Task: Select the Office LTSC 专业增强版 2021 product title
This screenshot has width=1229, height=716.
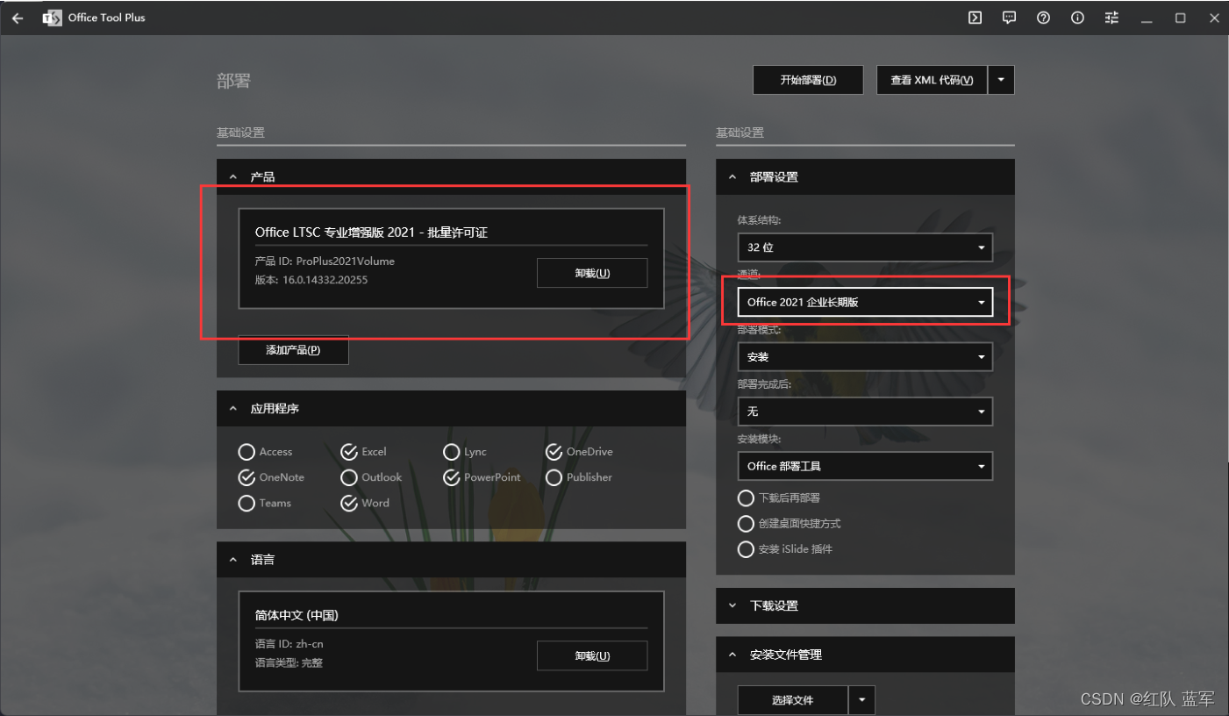Action: tap(371, 233)
